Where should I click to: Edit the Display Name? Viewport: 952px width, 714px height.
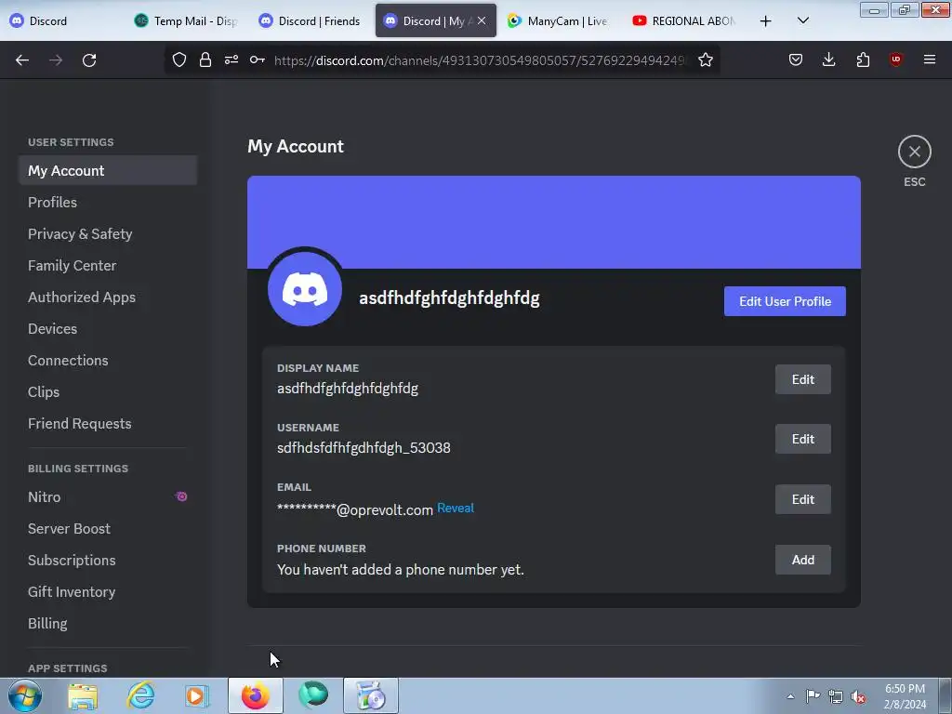pyautogui.click(x=802, y=379)
